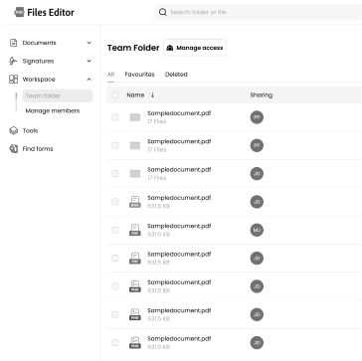
Task: Click Sampledocument.pdf name in the DOC row
Action: pyautogui.click(x=179, y=198)
